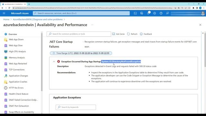206x116 pixels.
Task: Click the Overview info icon
Action: (x=6, y=34)
